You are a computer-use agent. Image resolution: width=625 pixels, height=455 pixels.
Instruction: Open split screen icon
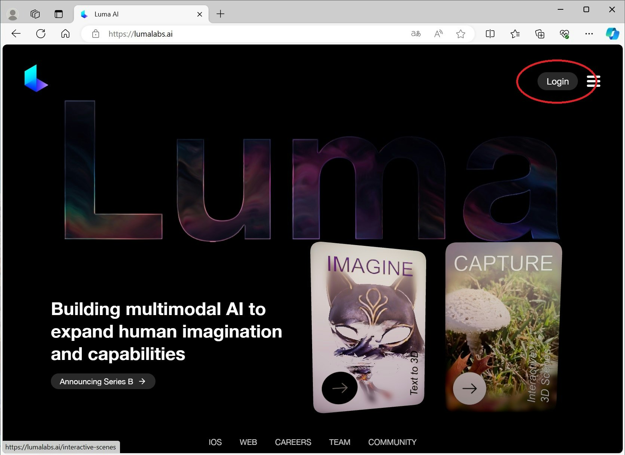click(x=490, y=34)
